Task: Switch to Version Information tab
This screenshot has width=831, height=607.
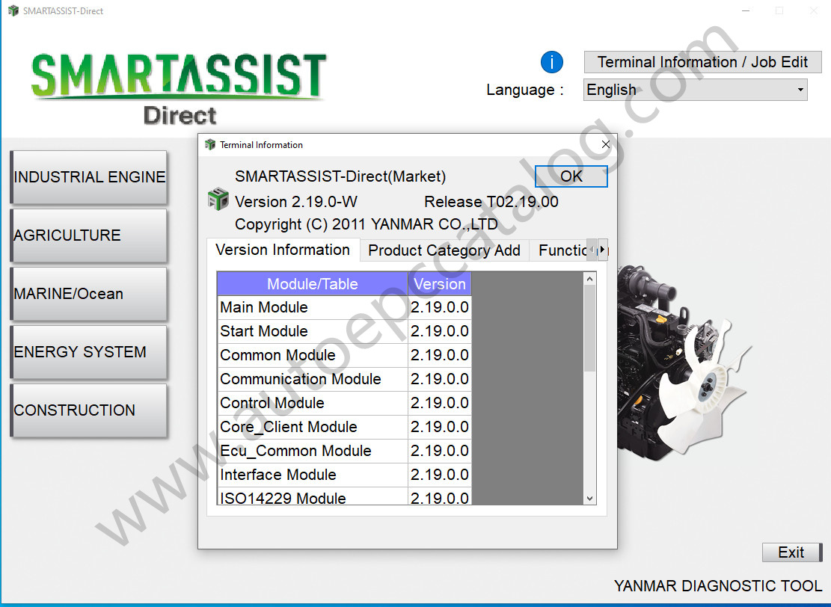Action: [283, 250]
